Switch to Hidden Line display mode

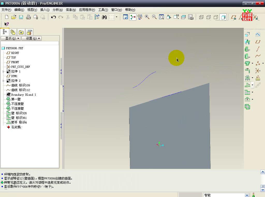point(209,17)
